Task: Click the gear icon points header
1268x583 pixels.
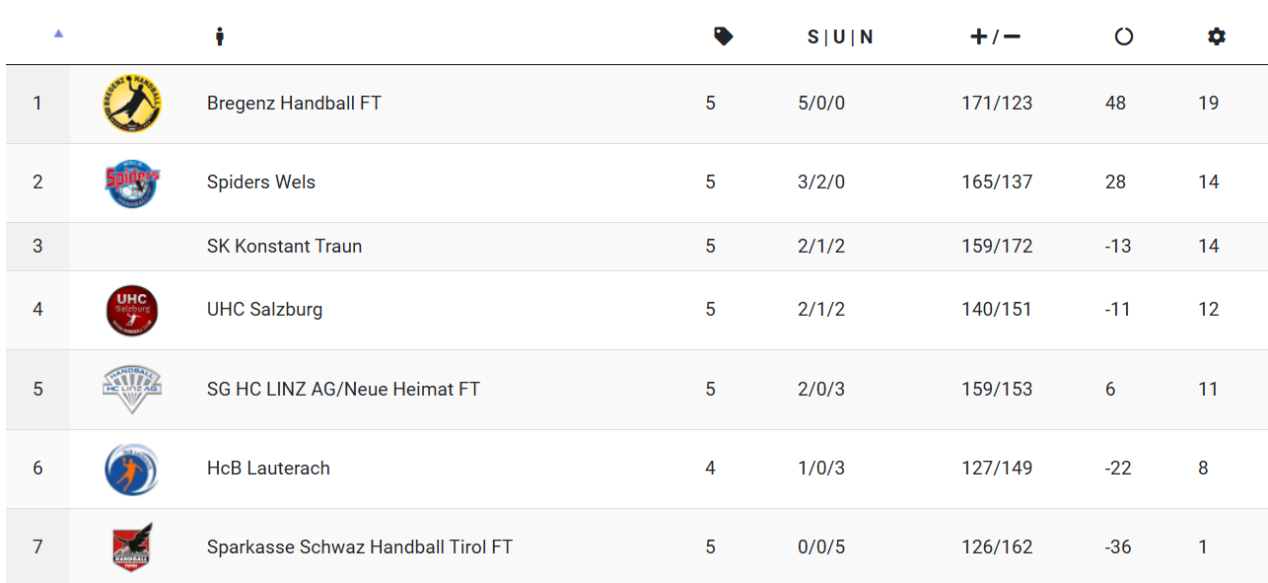Action: point(1217,36)
